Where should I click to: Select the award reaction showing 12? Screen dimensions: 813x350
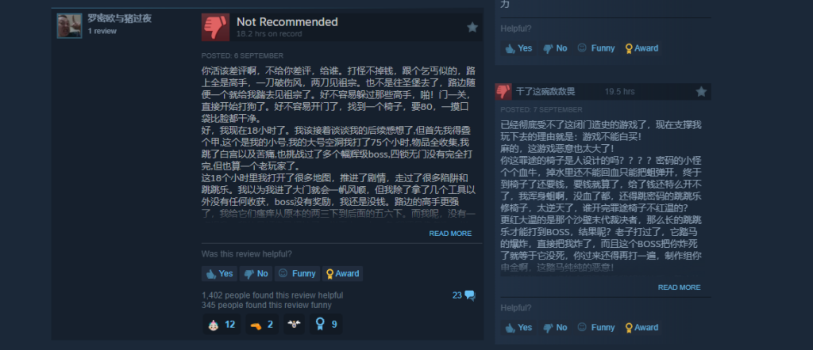click(222, 325)
